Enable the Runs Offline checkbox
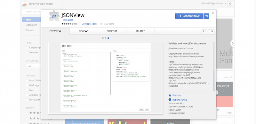This screenshot has width=256, height=124. (x=27, y=81)
